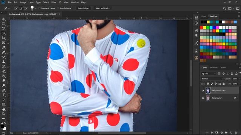
Task: Open the layer filter Kind dropdown
Action: coord(209,73)
